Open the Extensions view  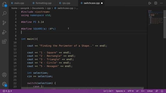(x=4, y=41)
